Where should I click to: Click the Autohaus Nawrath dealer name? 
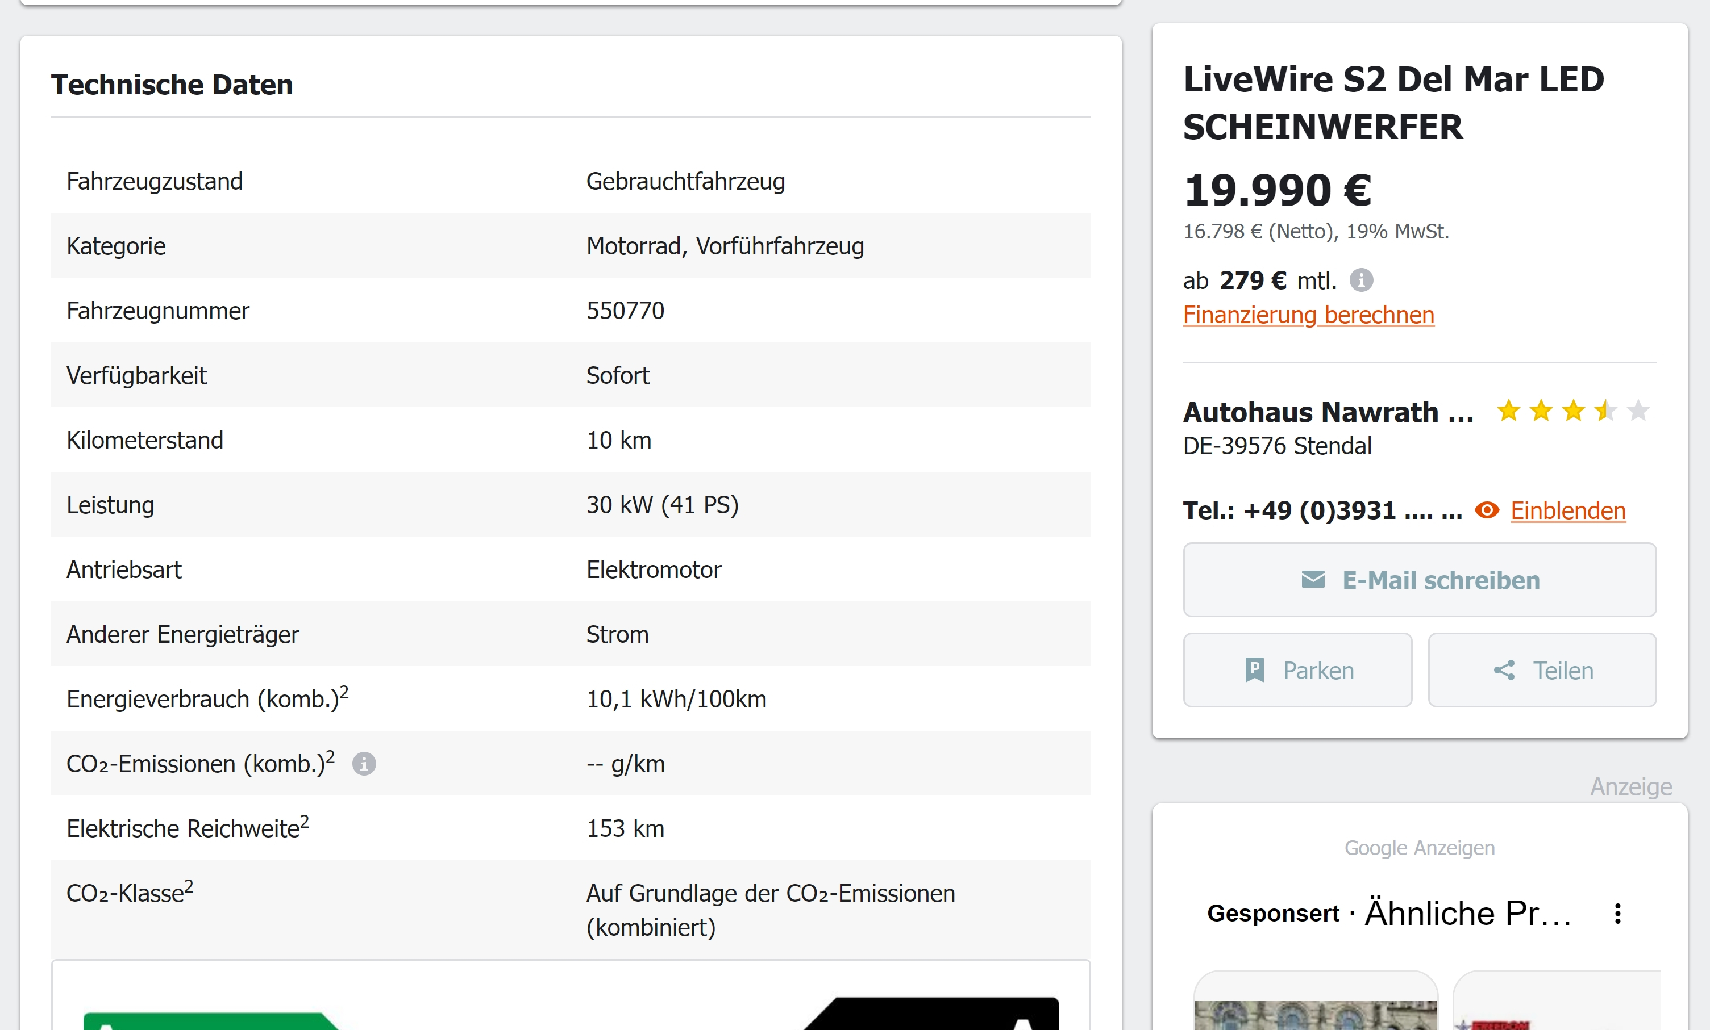[1328, 412]
